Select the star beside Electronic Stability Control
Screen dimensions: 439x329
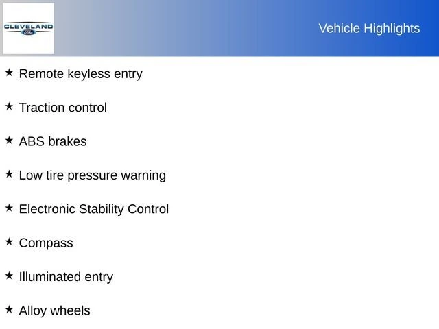9,208
